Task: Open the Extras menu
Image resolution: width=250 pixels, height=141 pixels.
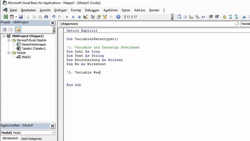Action: (x=126, y=10)
